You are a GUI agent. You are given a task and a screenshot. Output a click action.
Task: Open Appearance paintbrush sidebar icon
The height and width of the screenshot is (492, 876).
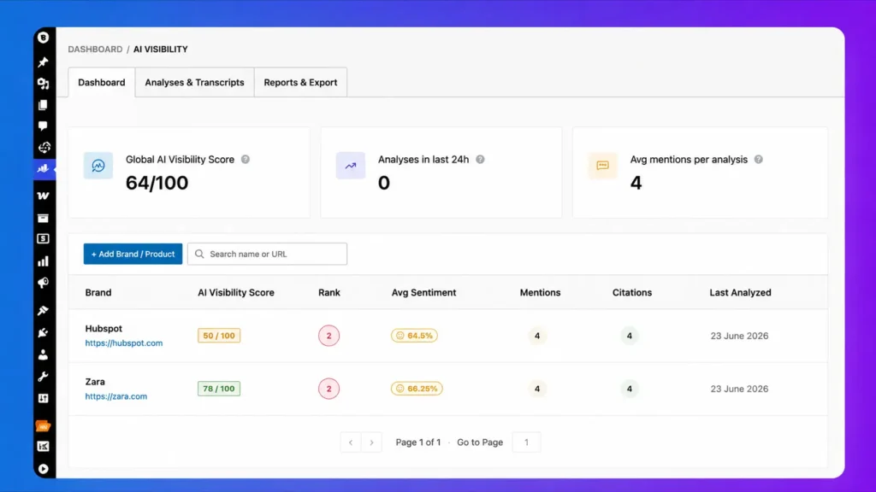coord(43,310)
